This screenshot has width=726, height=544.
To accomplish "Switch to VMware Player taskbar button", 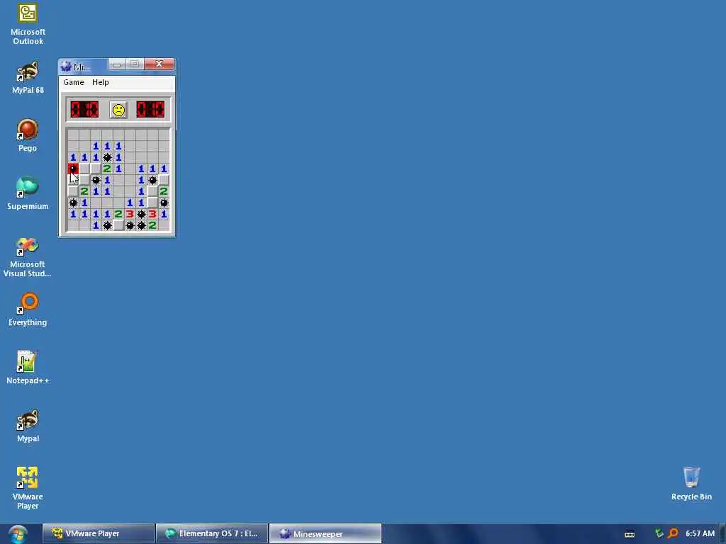I will [x=98, y=533].
